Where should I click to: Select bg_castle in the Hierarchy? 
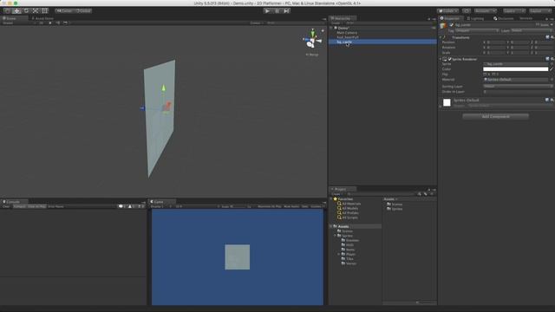click(x=382, y=42)
